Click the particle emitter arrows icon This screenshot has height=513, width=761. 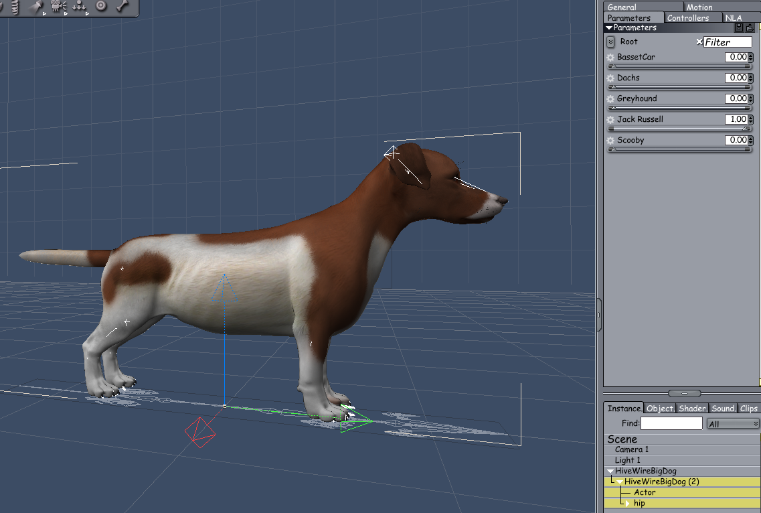80,6
